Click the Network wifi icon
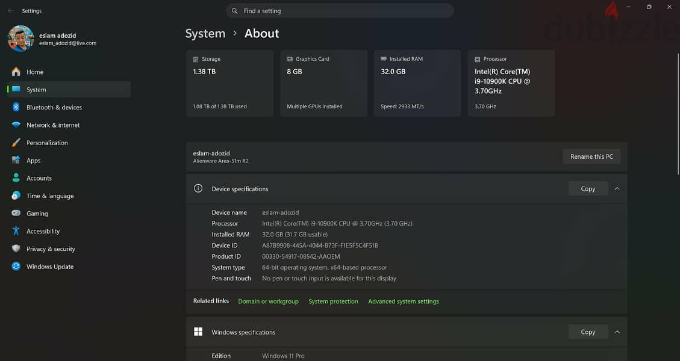Screen dimensions: 680x361 [x=16, y=125]
